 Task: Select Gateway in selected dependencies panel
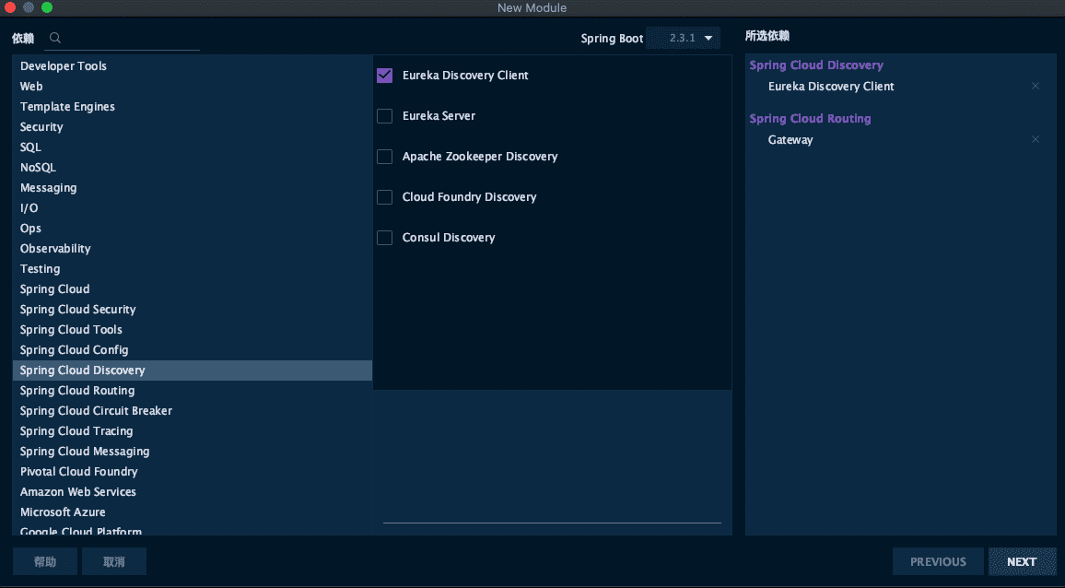(x=790, y=140)
